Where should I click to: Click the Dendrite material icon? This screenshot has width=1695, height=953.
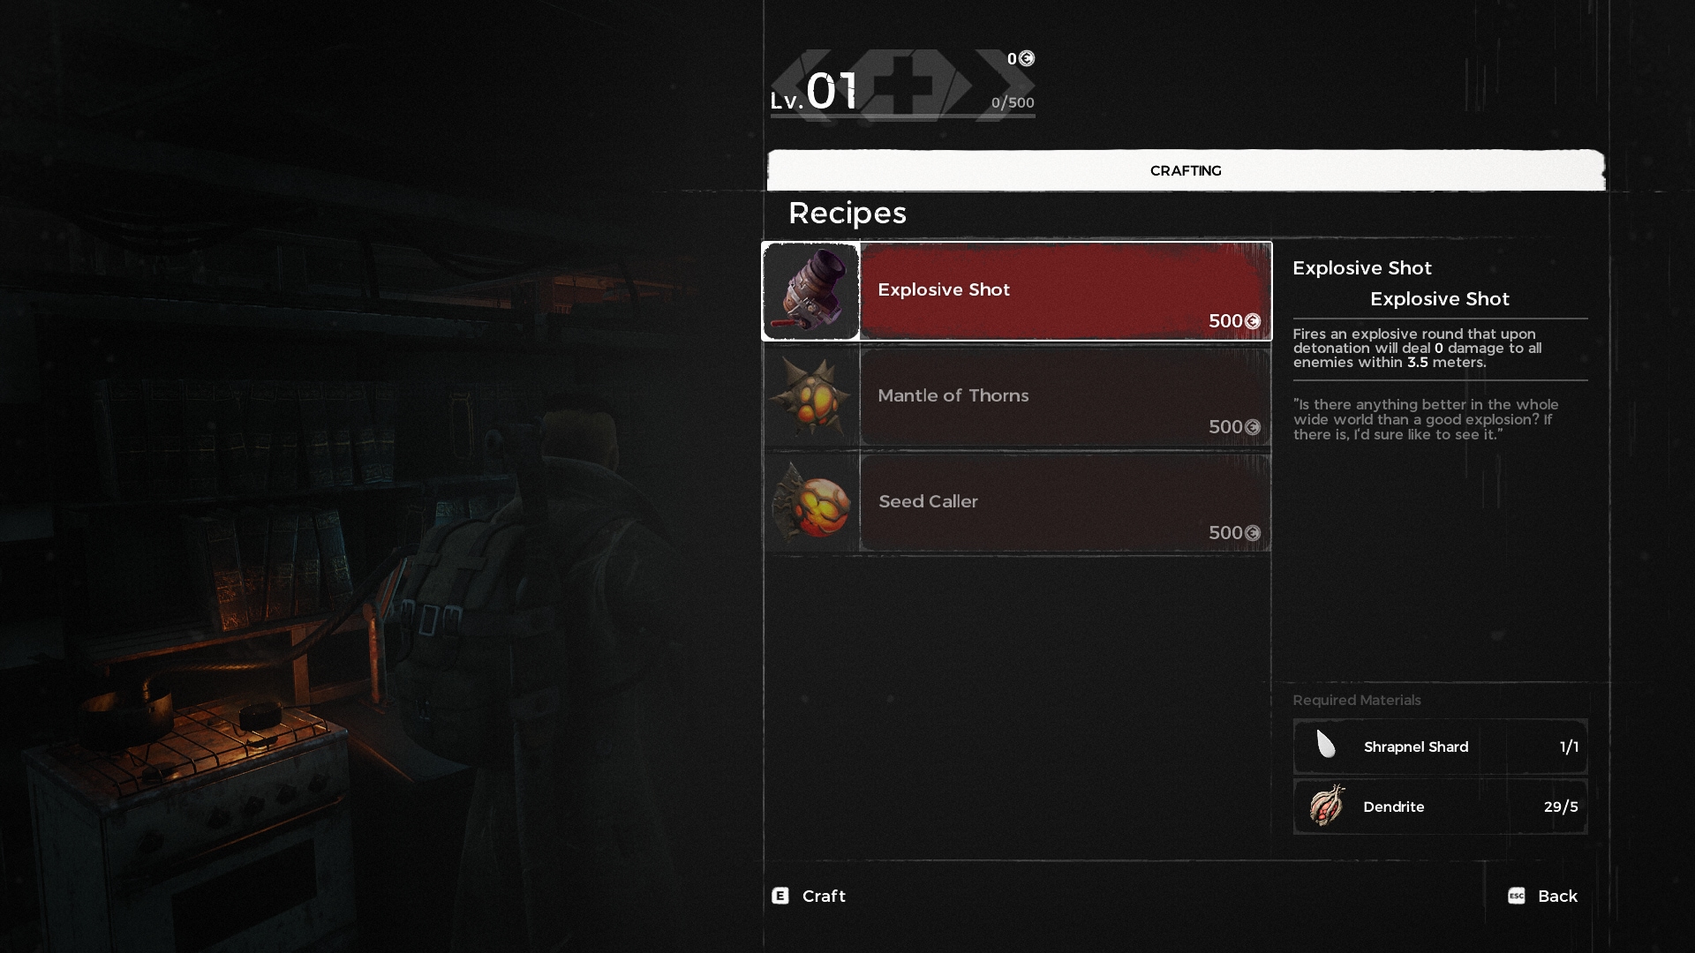(x=1326, y=807)
